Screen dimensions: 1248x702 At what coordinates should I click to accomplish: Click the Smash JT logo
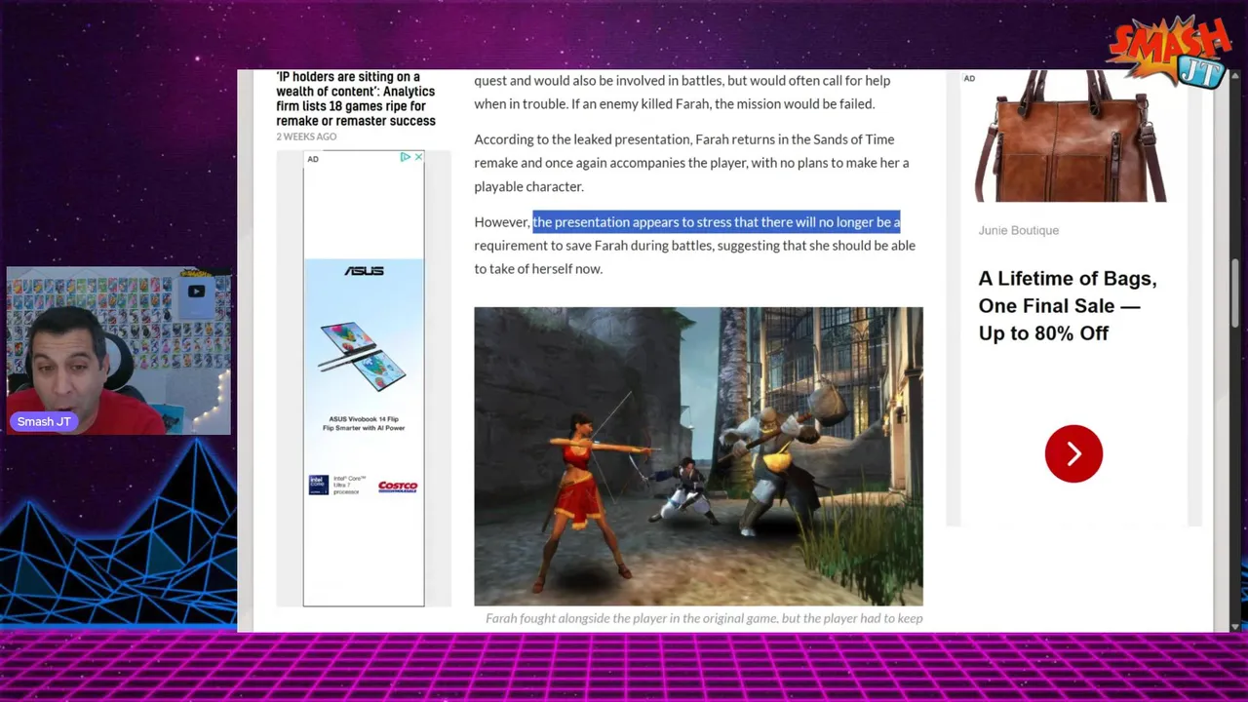pos(1169,53)
